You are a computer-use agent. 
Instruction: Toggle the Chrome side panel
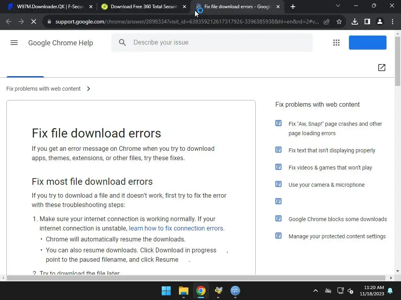[367, 22]
